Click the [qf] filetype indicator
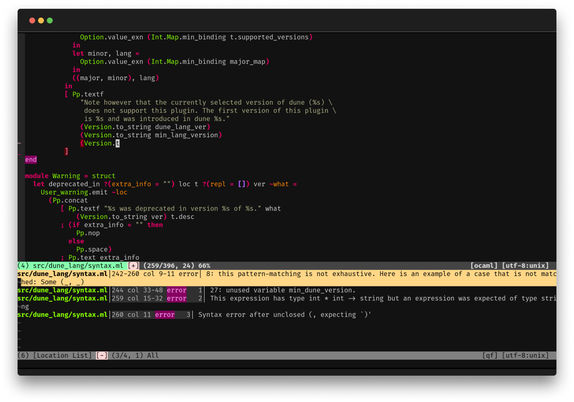This screenshot has width=574, height=402. tap(490, 356)
